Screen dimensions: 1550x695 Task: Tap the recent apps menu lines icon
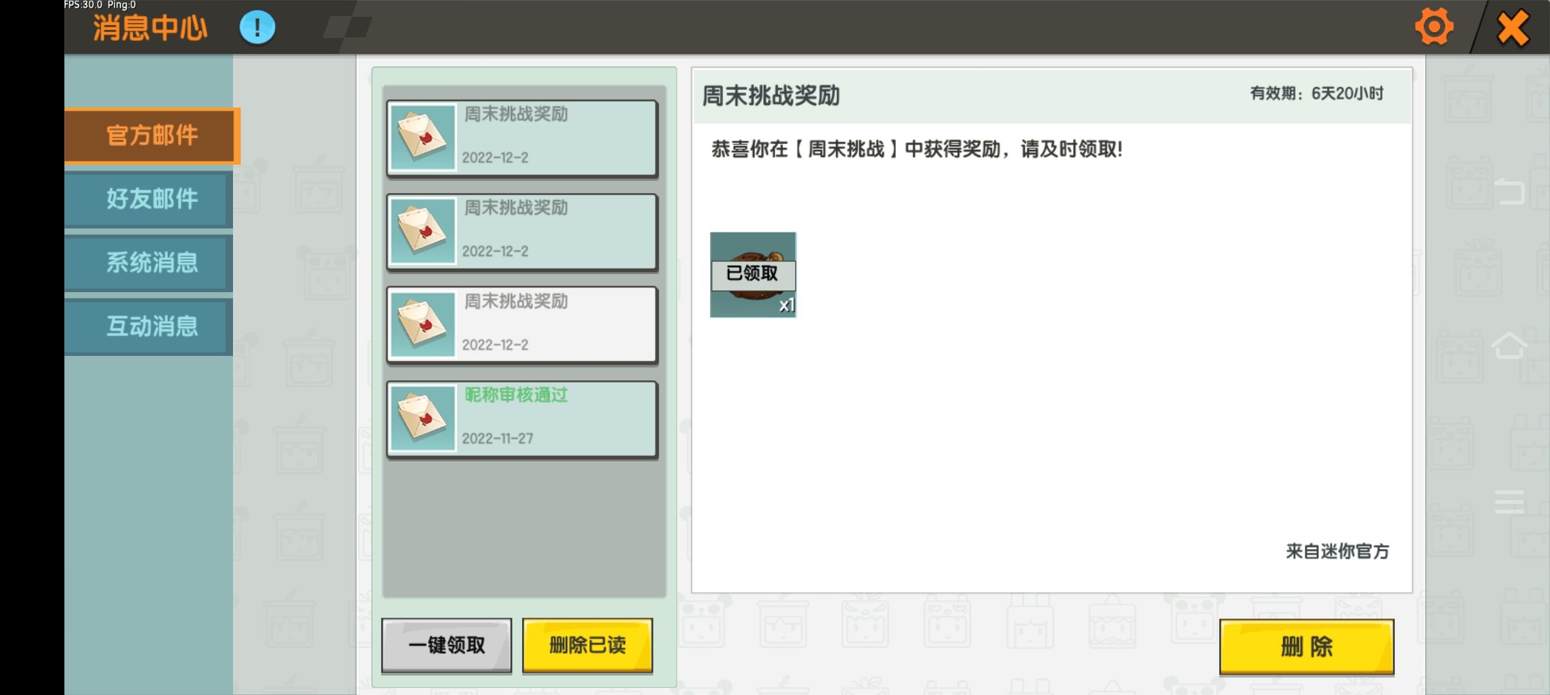click(1509, 501)
